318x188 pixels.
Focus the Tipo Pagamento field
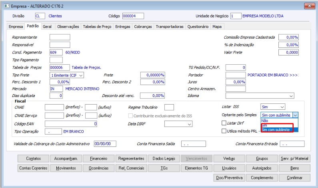pyautogui.click(x=56, y=60)
